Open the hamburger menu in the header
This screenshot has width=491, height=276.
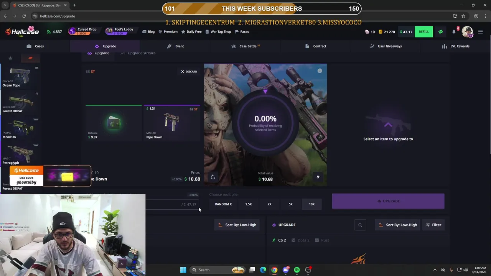pyautogui.click(x=480, y=31)
